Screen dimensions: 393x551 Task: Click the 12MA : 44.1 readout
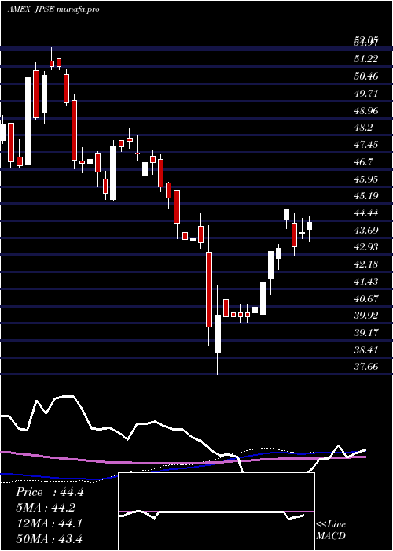(49, 523)
